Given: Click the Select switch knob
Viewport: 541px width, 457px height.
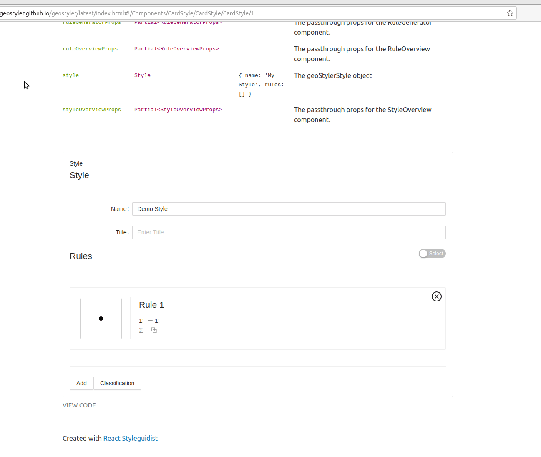Looking at the screenshot, I should (x=423, y=254).
